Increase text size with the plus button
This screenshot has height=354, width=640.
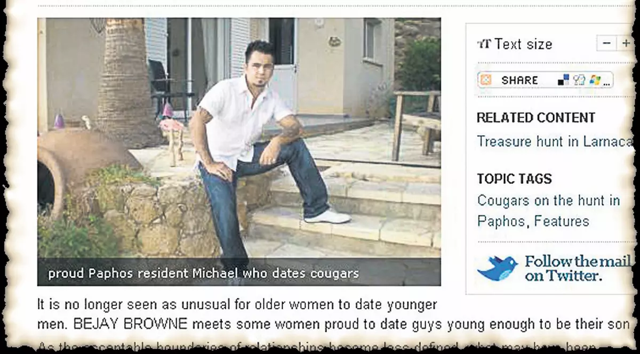tap(625, 44)
